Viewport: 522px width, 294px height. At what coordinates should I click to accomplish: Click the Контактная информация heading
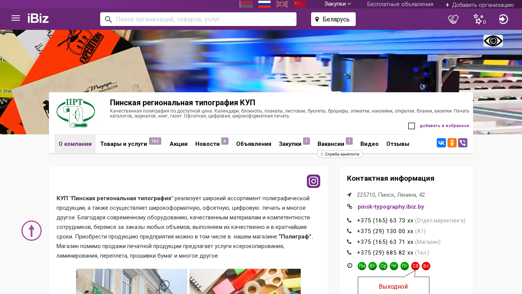(391, 178)
